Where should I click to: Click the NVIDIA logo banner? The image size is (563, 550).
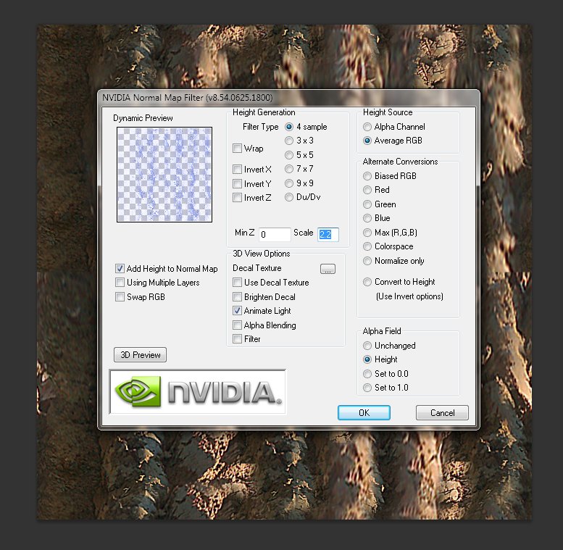198,392
